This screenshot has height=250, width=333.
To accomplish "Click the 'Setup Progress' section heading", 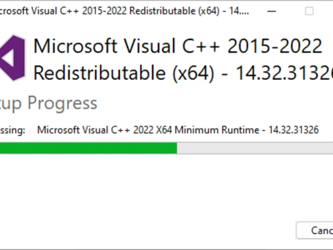I will tap(48, 103).
